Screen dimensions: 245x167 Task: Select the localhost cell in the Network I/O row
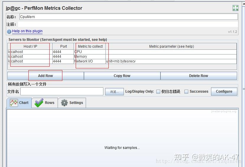click(30, 61)
